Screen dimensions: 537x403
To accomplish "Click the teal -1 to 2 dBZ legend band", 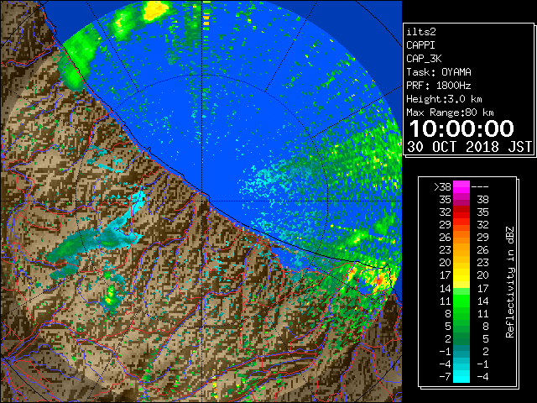I will point(461,351).
